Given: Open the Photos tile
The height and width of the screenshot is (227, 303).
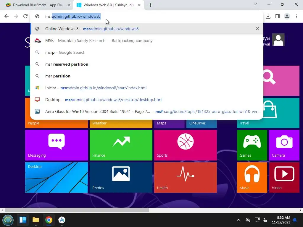Looking at the screenshot, I should [x=121, y=177].
